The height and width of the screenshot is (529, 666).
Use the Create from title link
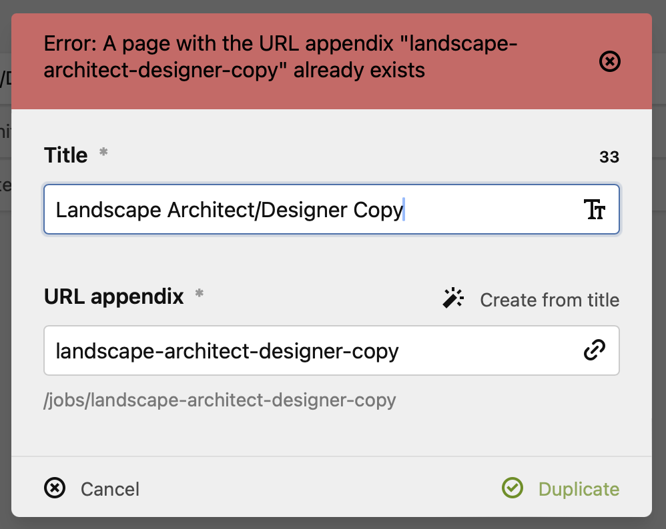click(549, 300)
